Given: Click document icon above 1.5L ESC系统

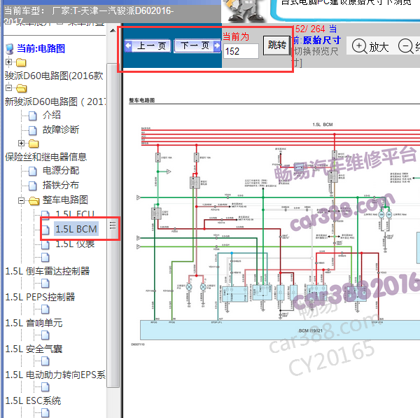Looking at the screenshot, I should coord(45,387).
